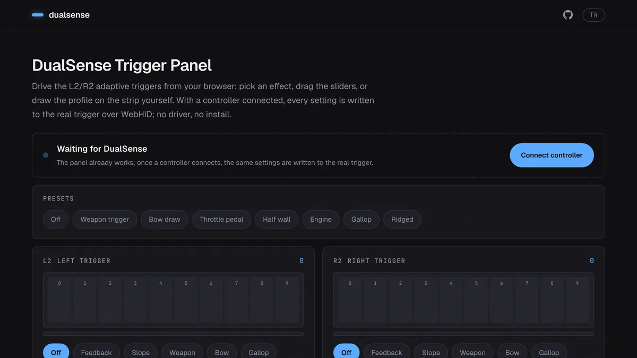
Task: Click zone 5 in the L2 strip
Action: (x=186, y=300)
